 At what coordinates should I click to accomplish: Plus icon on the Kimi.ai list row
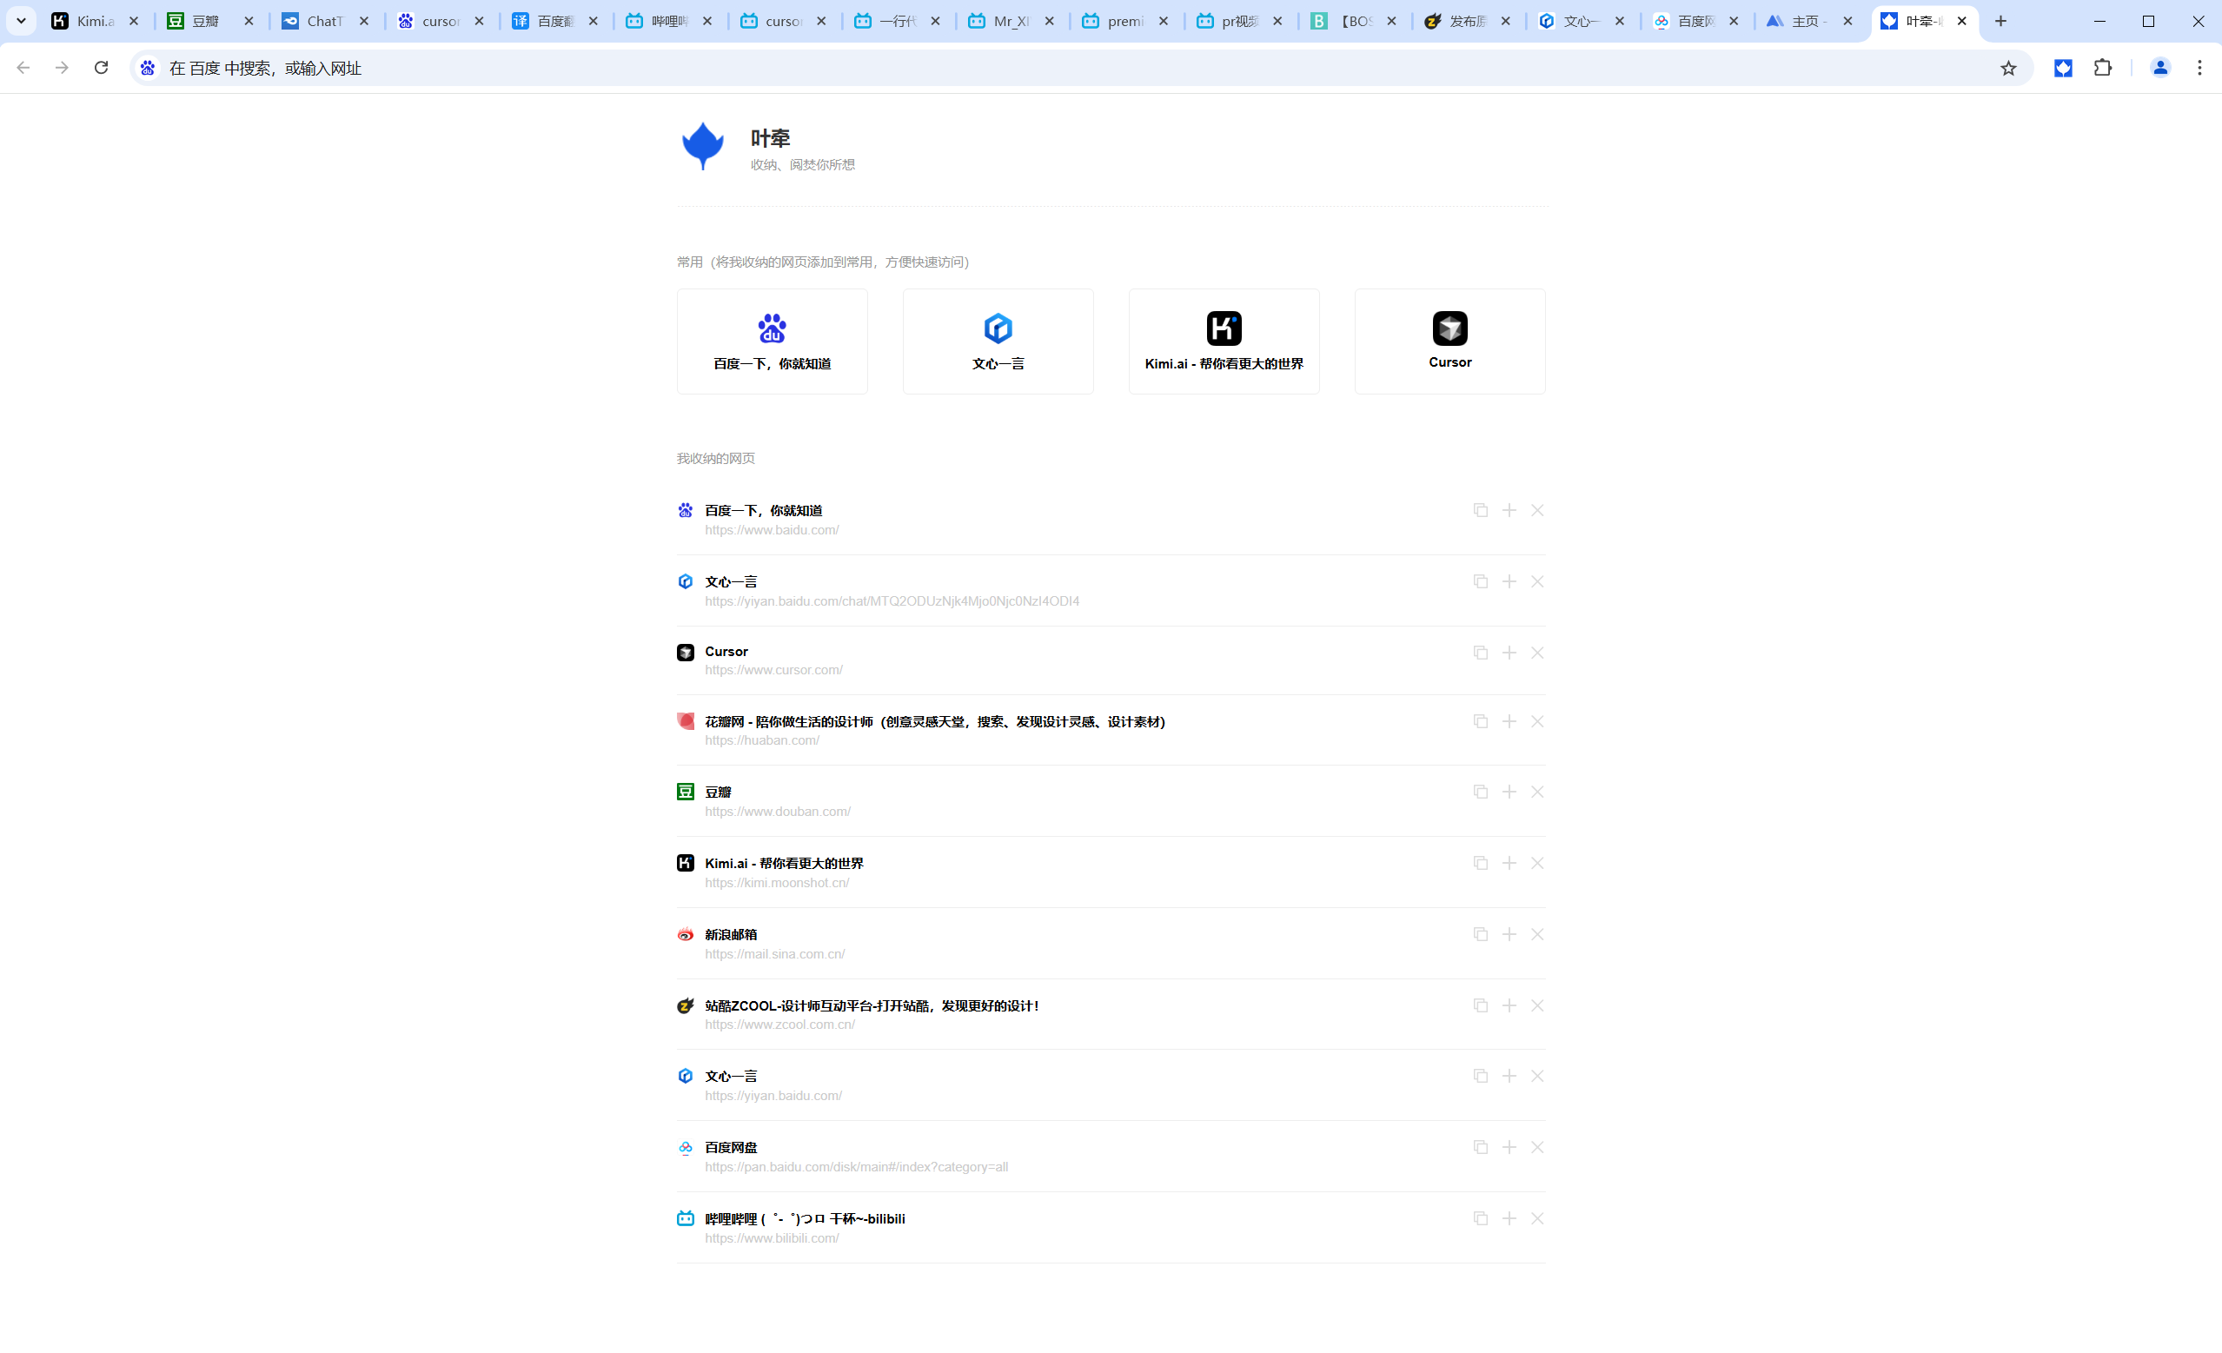click(1509, 863)
